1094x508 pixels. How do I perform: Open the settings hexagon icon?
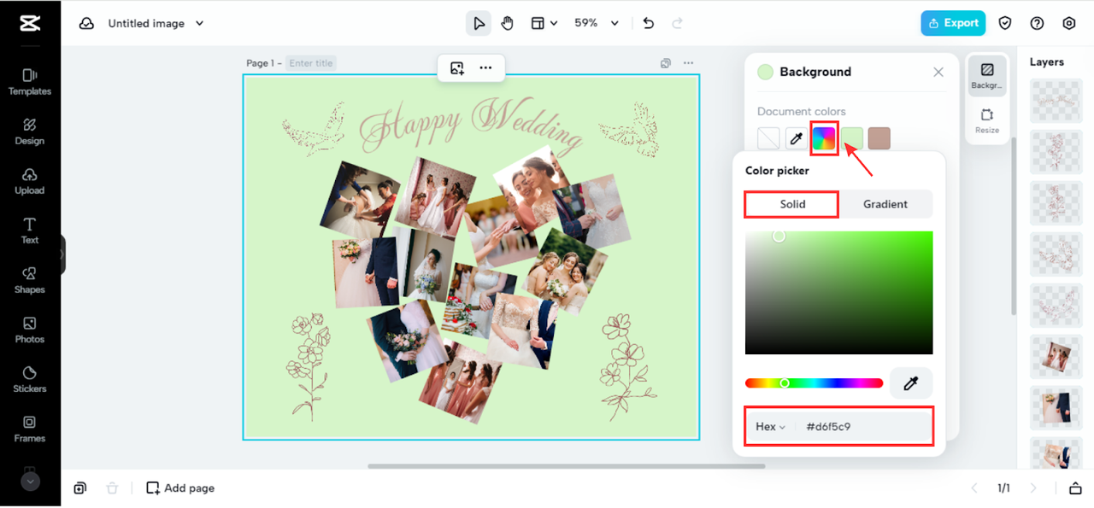[x=1069, y=23]
